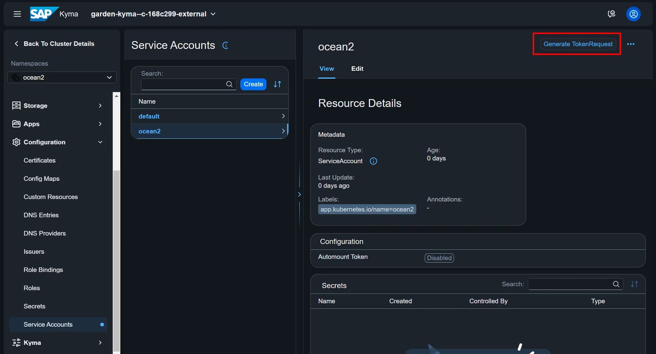
Task: Open Secrets in the sidebar
Action: (34, 306)
